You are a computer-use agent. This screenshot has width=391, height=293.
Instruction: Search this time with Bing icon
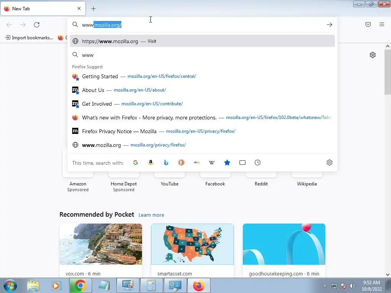pos(166,163)
